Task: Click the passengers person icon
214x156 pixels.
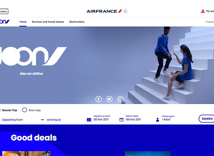Action: [x=157, y=120]
